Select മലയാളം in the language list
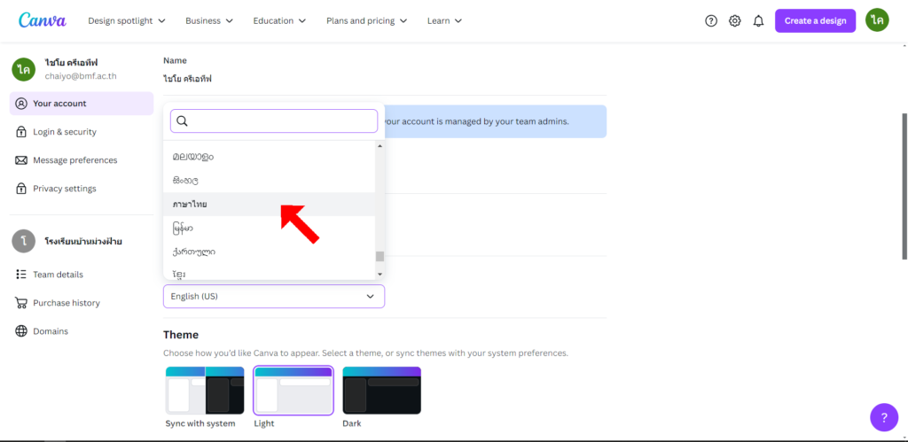The width and height of the screenshot is (908, 442). pyautogui.click(x=270, y=157)
